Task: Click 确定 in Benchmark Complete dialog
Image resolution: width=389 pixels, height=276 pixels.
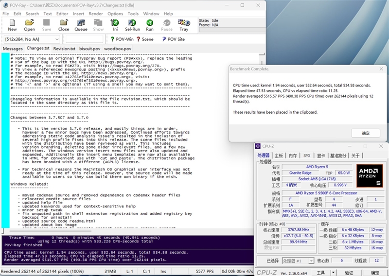Action: [366, 133]
